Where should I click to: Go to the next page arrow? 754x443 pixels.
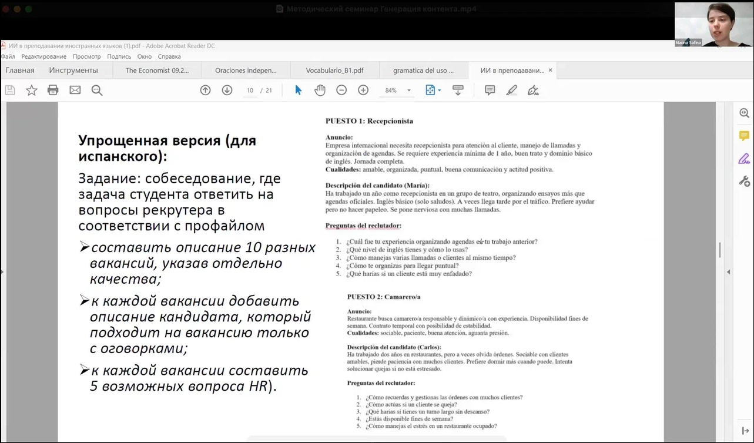pyautogui.click(x=227, y=90)
